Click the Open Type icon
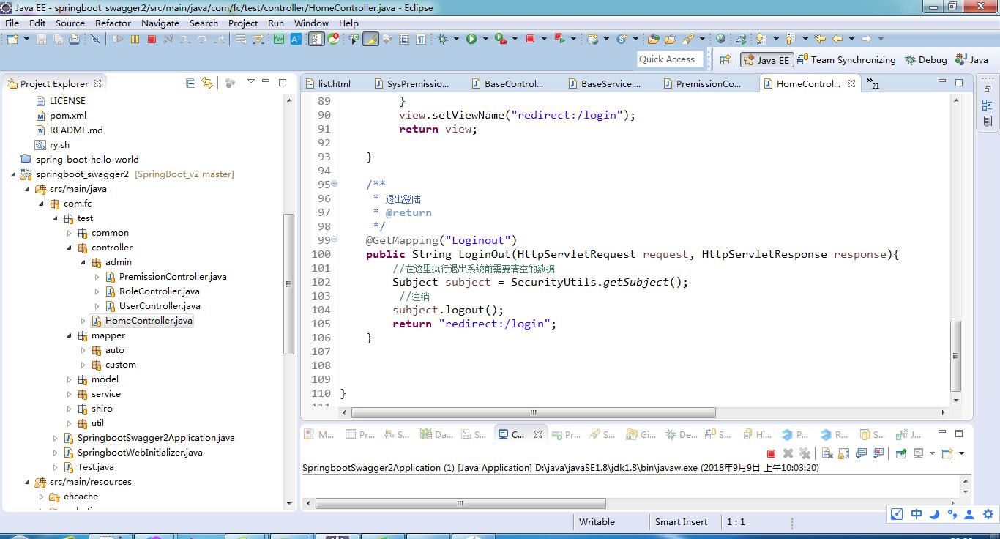Screen dimensions: 1000x539 tap(653, 39)
